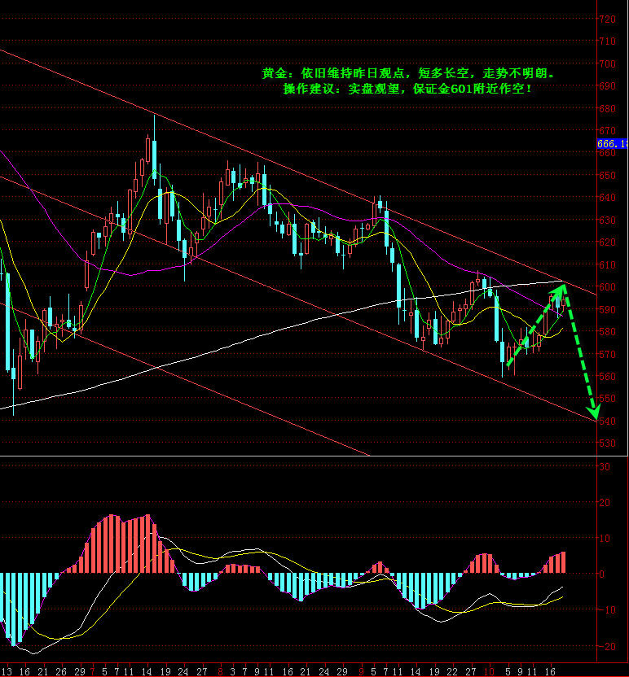
Task: Click the red month marker 10
Action: pos(489,671)
